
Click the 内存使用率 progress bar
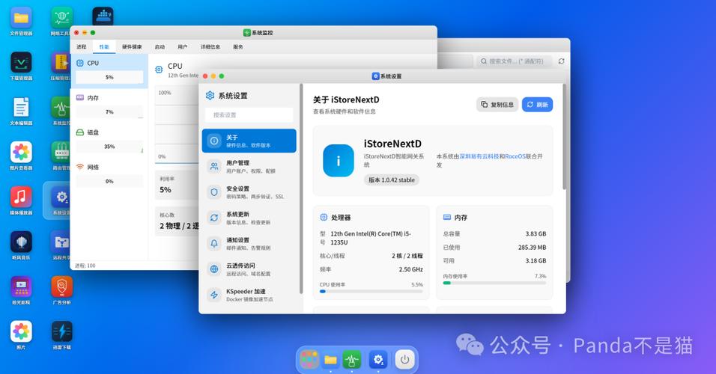coord(494,283)
